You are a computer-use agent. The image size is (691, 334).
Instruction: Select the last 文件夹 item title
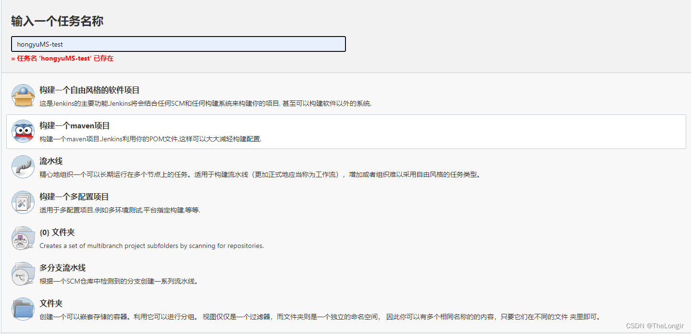click(51, 303)
